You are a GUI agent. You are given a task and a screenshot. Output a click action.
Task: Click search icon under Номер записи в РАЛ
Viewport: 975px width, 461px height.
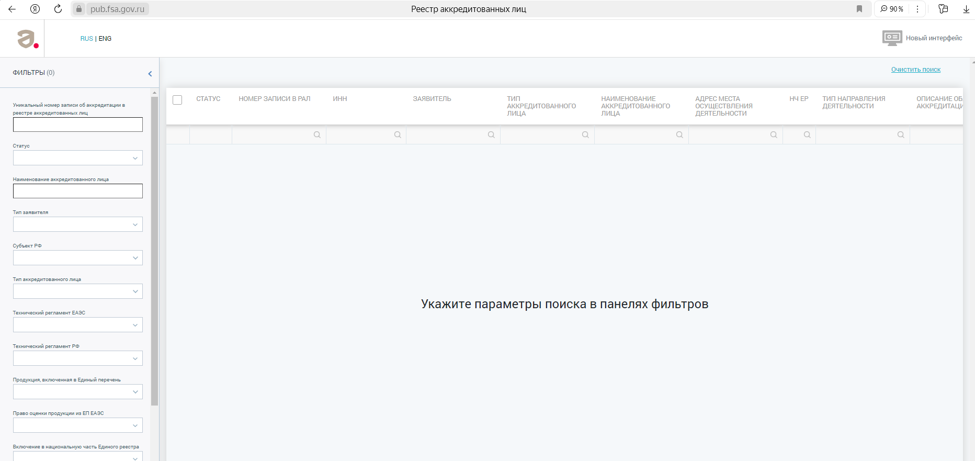[317, 135]
